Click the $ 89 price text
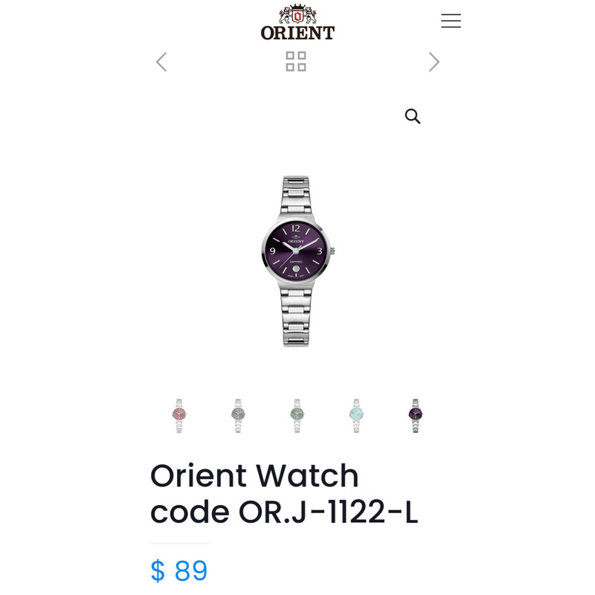 179,570
